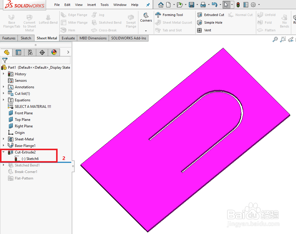This screenshot has width=296, height=234.
Task: Toggle the pin on the menu bar
Action: point(148,4)
